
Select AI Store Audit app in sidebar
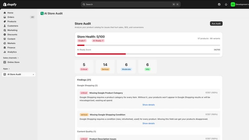pos(19,74)
